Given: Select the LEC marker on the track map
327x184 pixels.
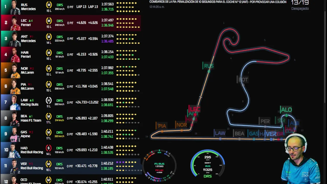Looking at the screenshot, I should tap(195, 109).
